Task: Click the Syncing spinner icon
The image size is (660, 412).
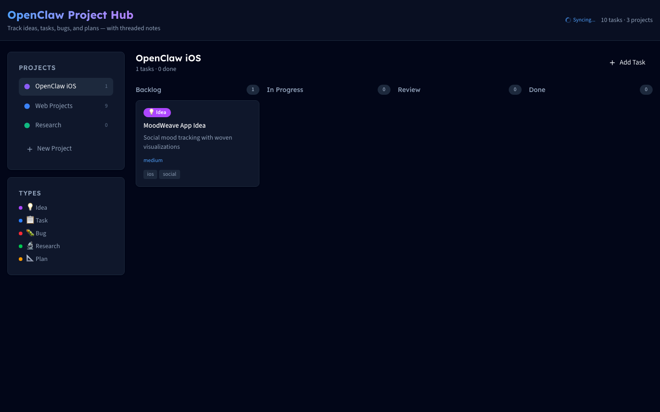Action: [568, 20]
